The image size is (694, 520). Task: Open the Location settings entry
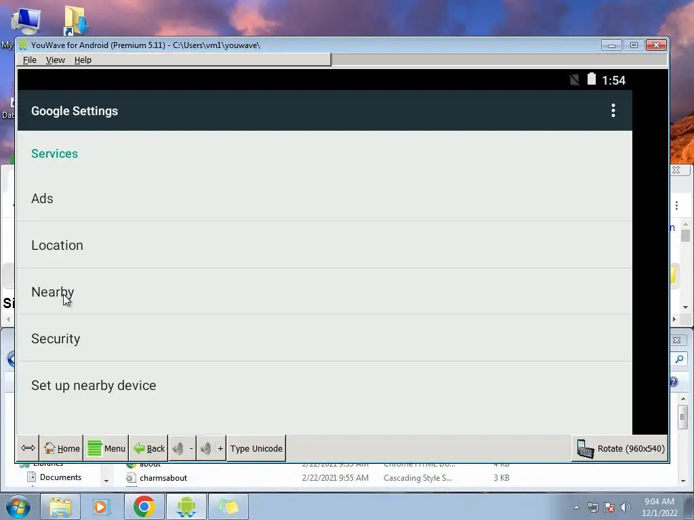coord(325,245)
